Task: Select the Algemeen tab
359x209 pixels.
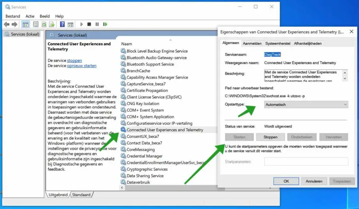Action: pos(231,43)
